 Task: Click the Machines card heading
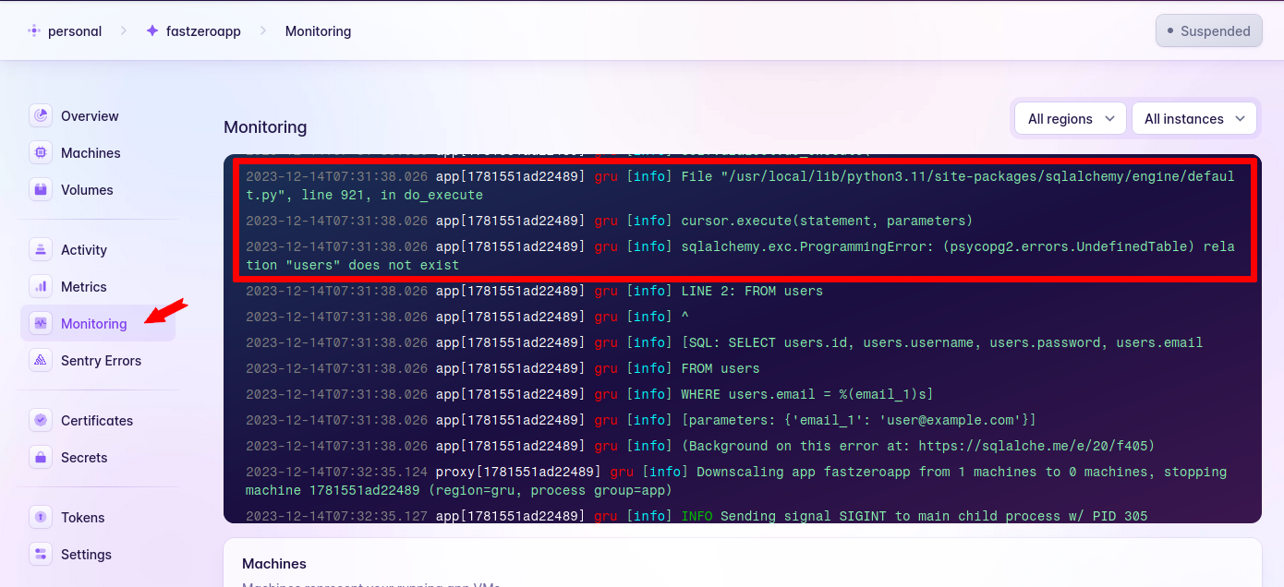point(274,563)
